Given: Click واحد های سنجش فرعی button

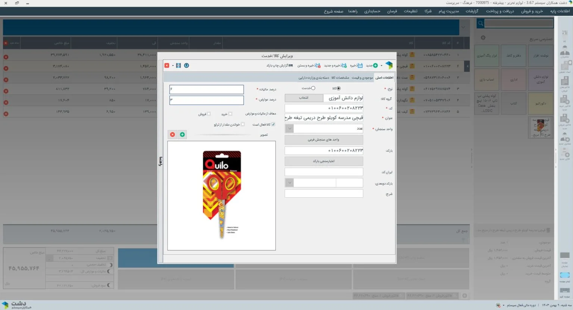Looking at the screenshot, I should (x=324, y=140).
